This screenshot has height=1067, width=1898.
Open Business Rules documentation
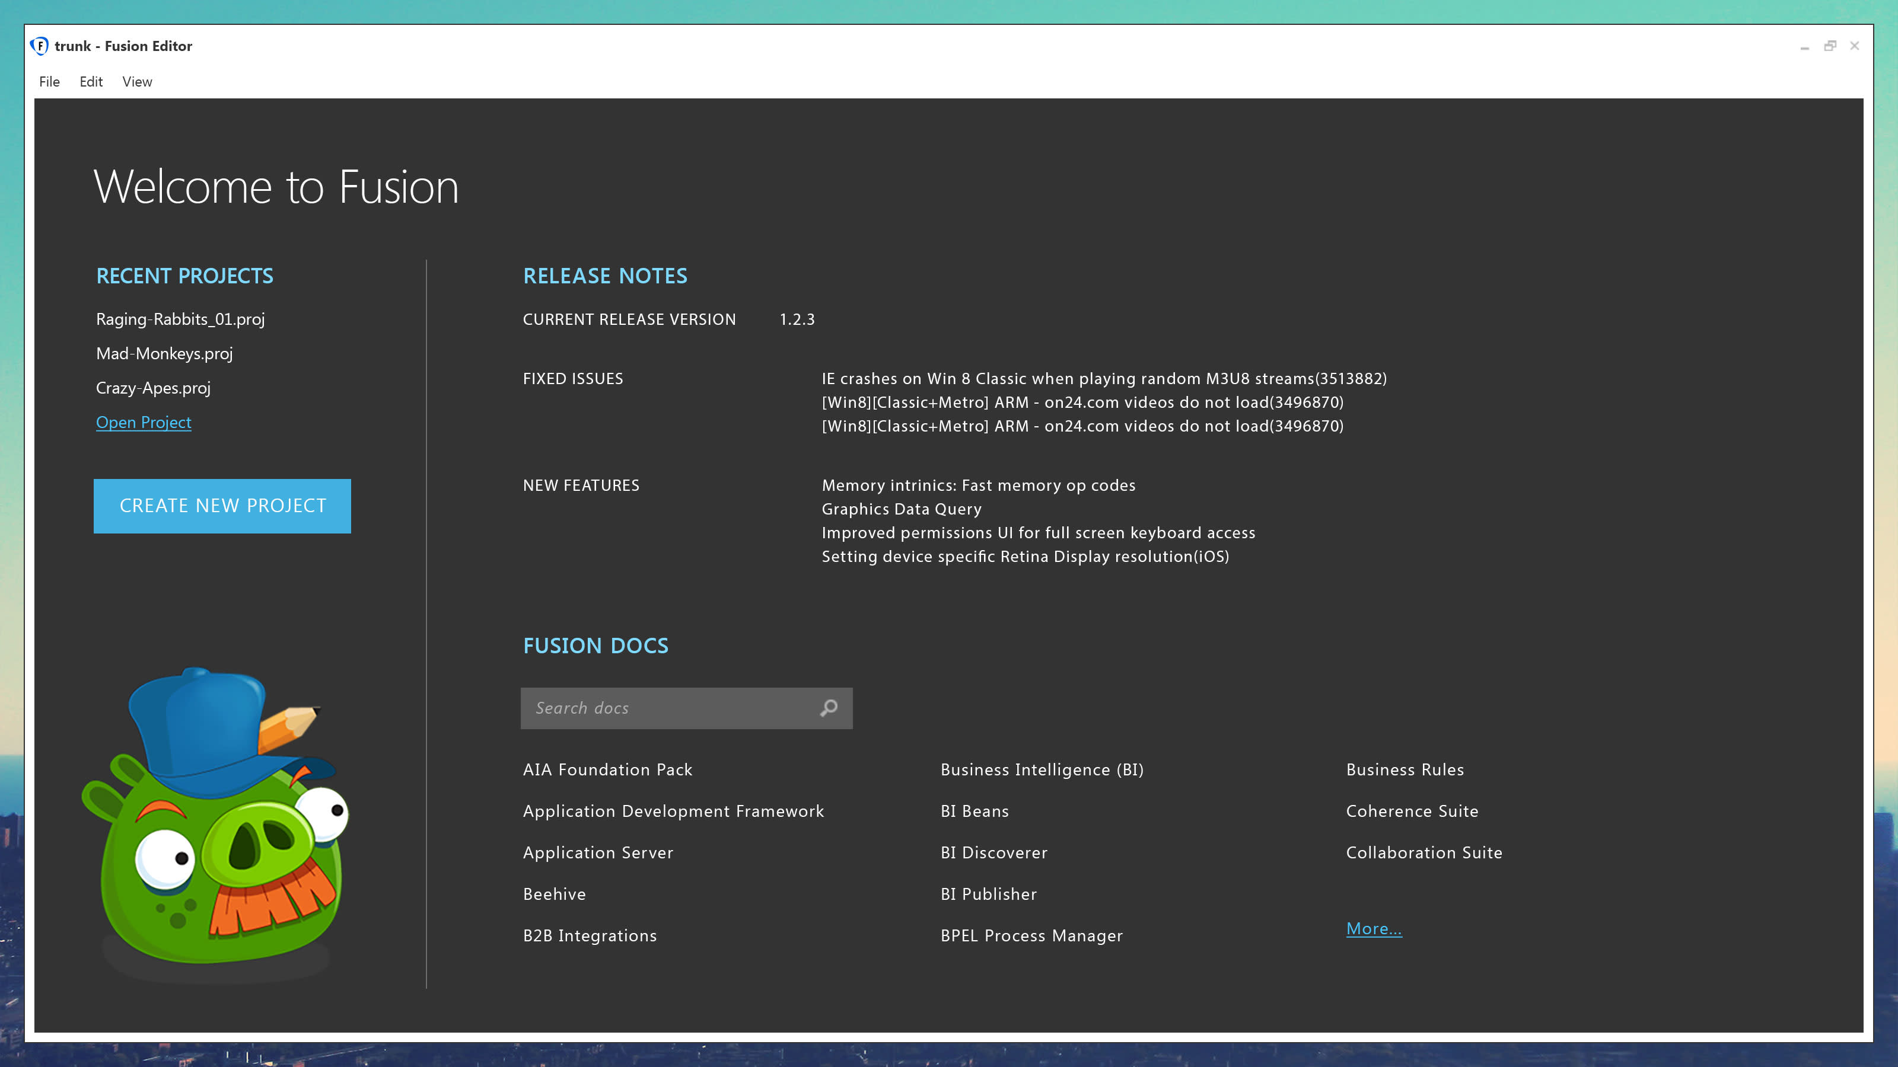tap(1405, 769)
